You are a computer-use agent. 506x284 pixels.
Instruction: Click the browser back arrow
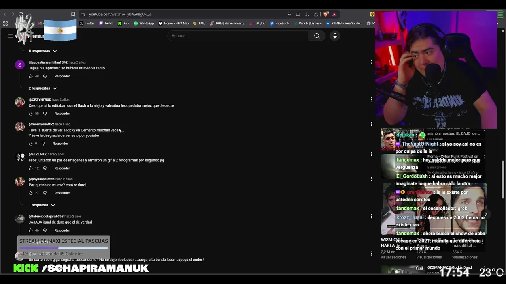click(x=5, y=14)
